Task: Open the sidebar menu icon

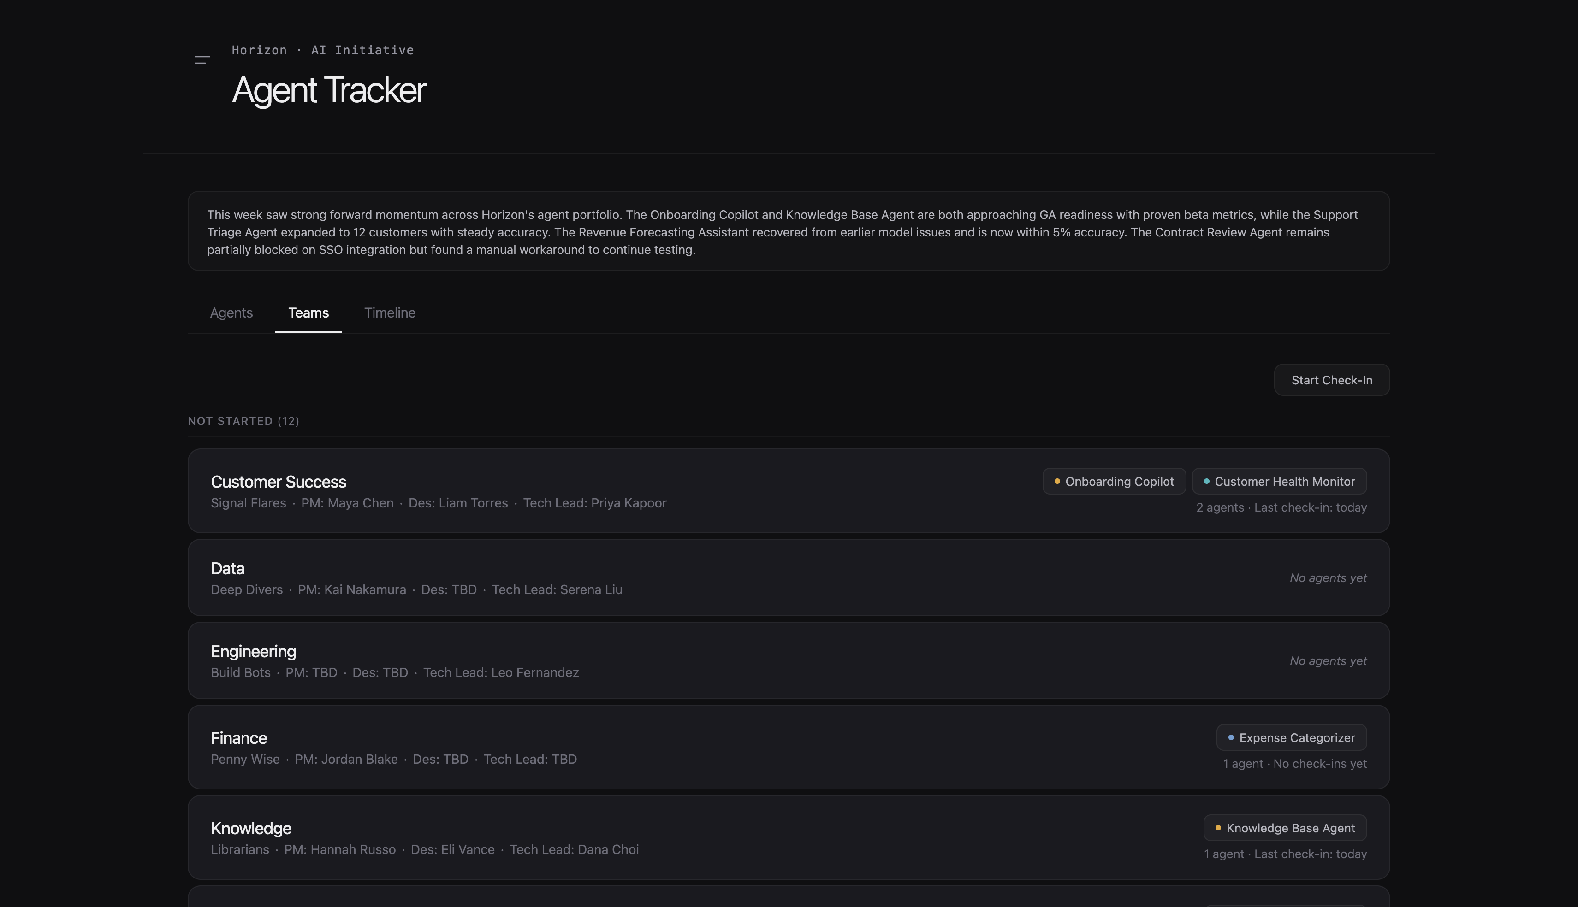Action: click(202, 60)
